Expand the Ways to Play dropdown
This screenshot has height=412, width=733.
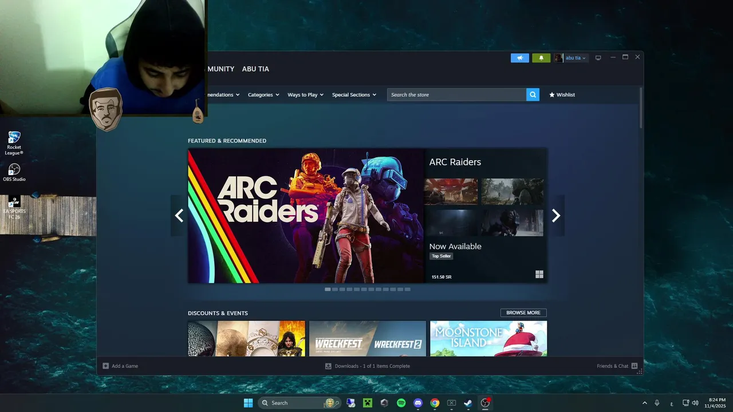(305, 95)
